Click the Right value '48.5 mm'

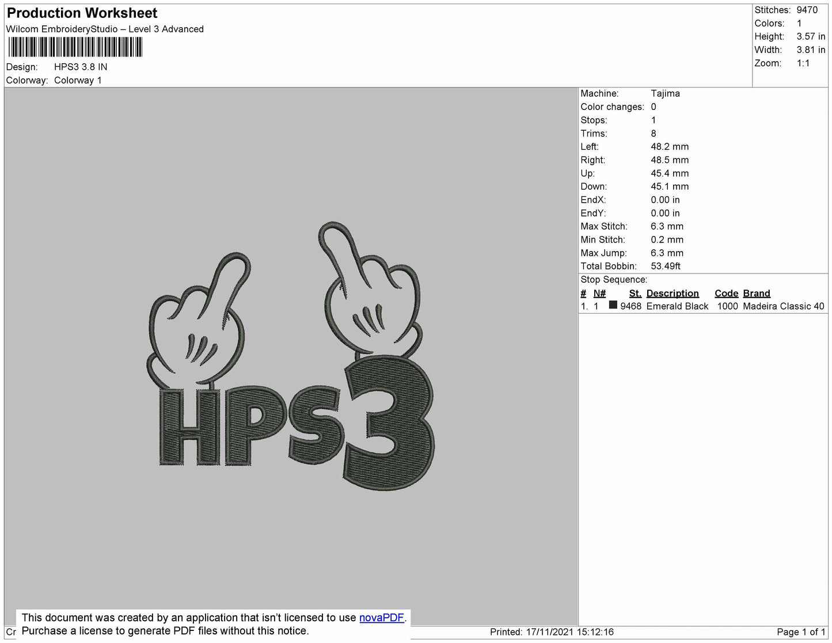point(670,160)
